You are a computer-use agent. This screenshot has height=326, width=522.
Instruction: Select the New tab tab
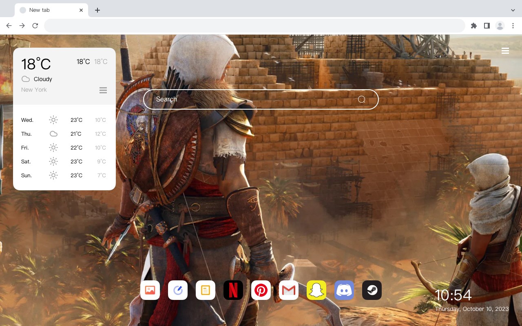(x=51, y=10)
